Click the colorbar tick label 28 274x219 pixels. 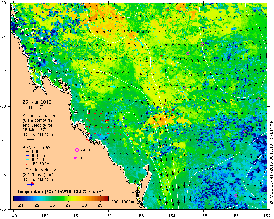point(84,205)
